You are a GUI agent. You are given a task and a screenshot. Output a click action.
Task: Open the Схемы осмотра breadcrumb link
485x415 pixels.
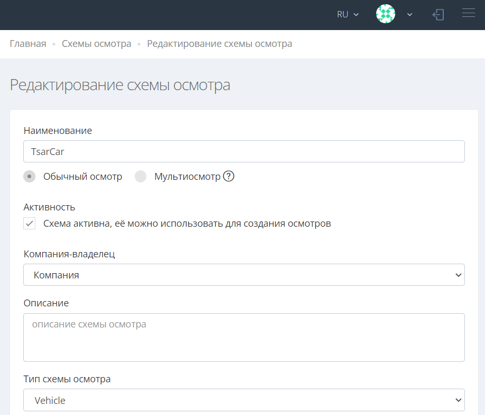point(96,44)
